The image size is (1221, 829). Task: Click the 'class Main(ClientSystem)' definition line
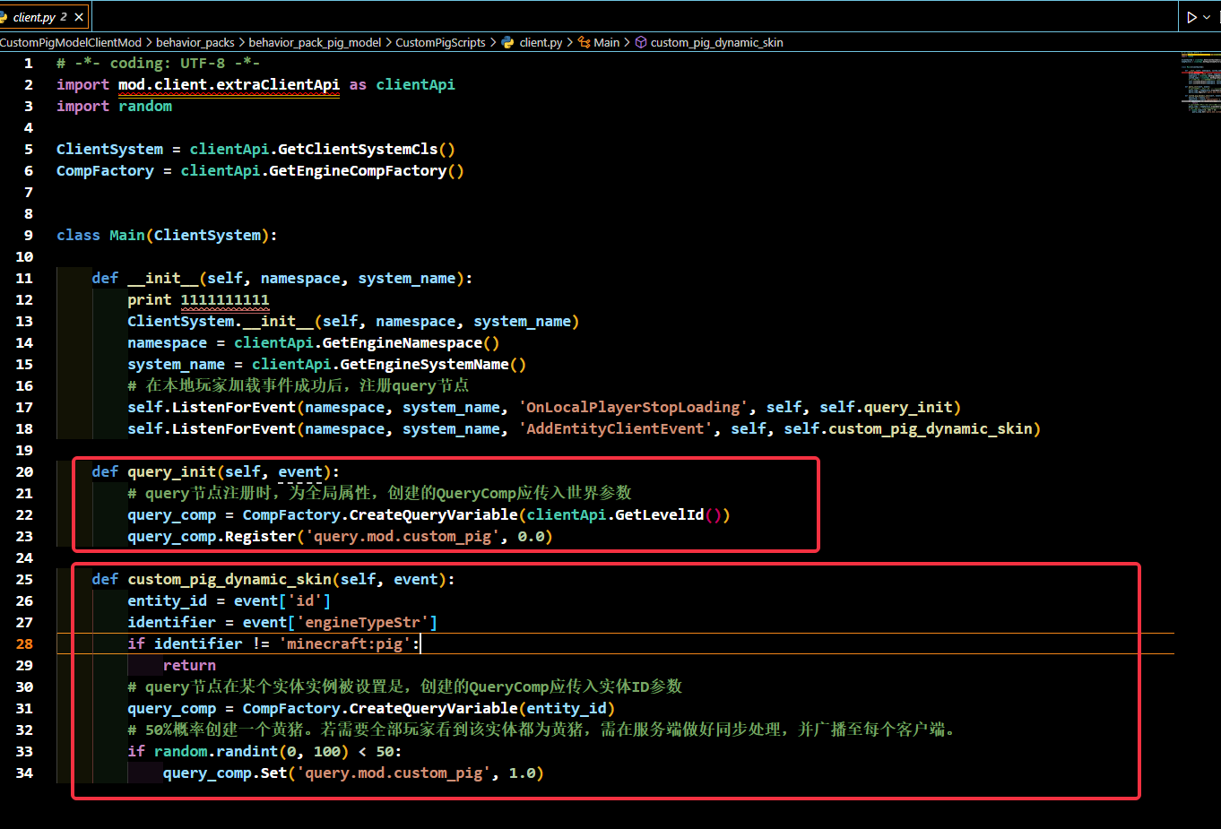click(x=166, y=235)
